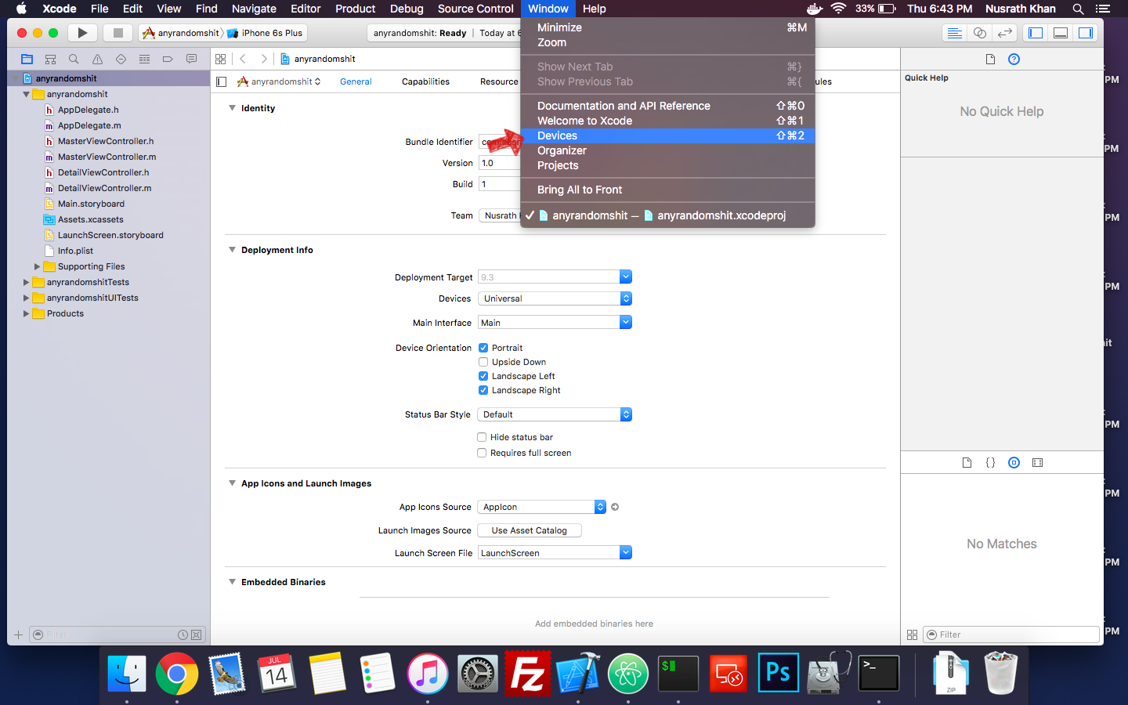Switch to the Assistant editor icon

pyautogui.click(x=979, y=33)
